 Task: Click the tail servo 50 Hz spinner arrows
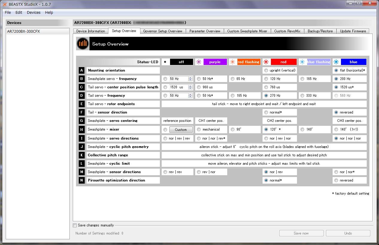tap(190, 96)
